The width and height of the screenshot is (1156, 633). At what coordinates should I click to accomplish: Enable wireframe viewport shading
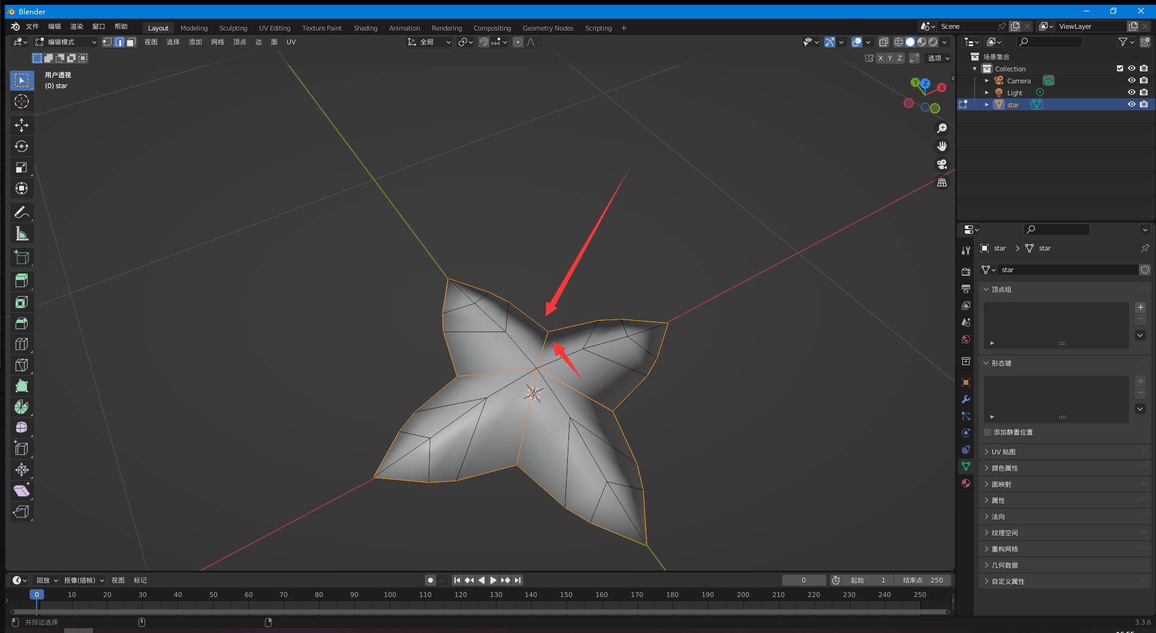pos(898,42)
